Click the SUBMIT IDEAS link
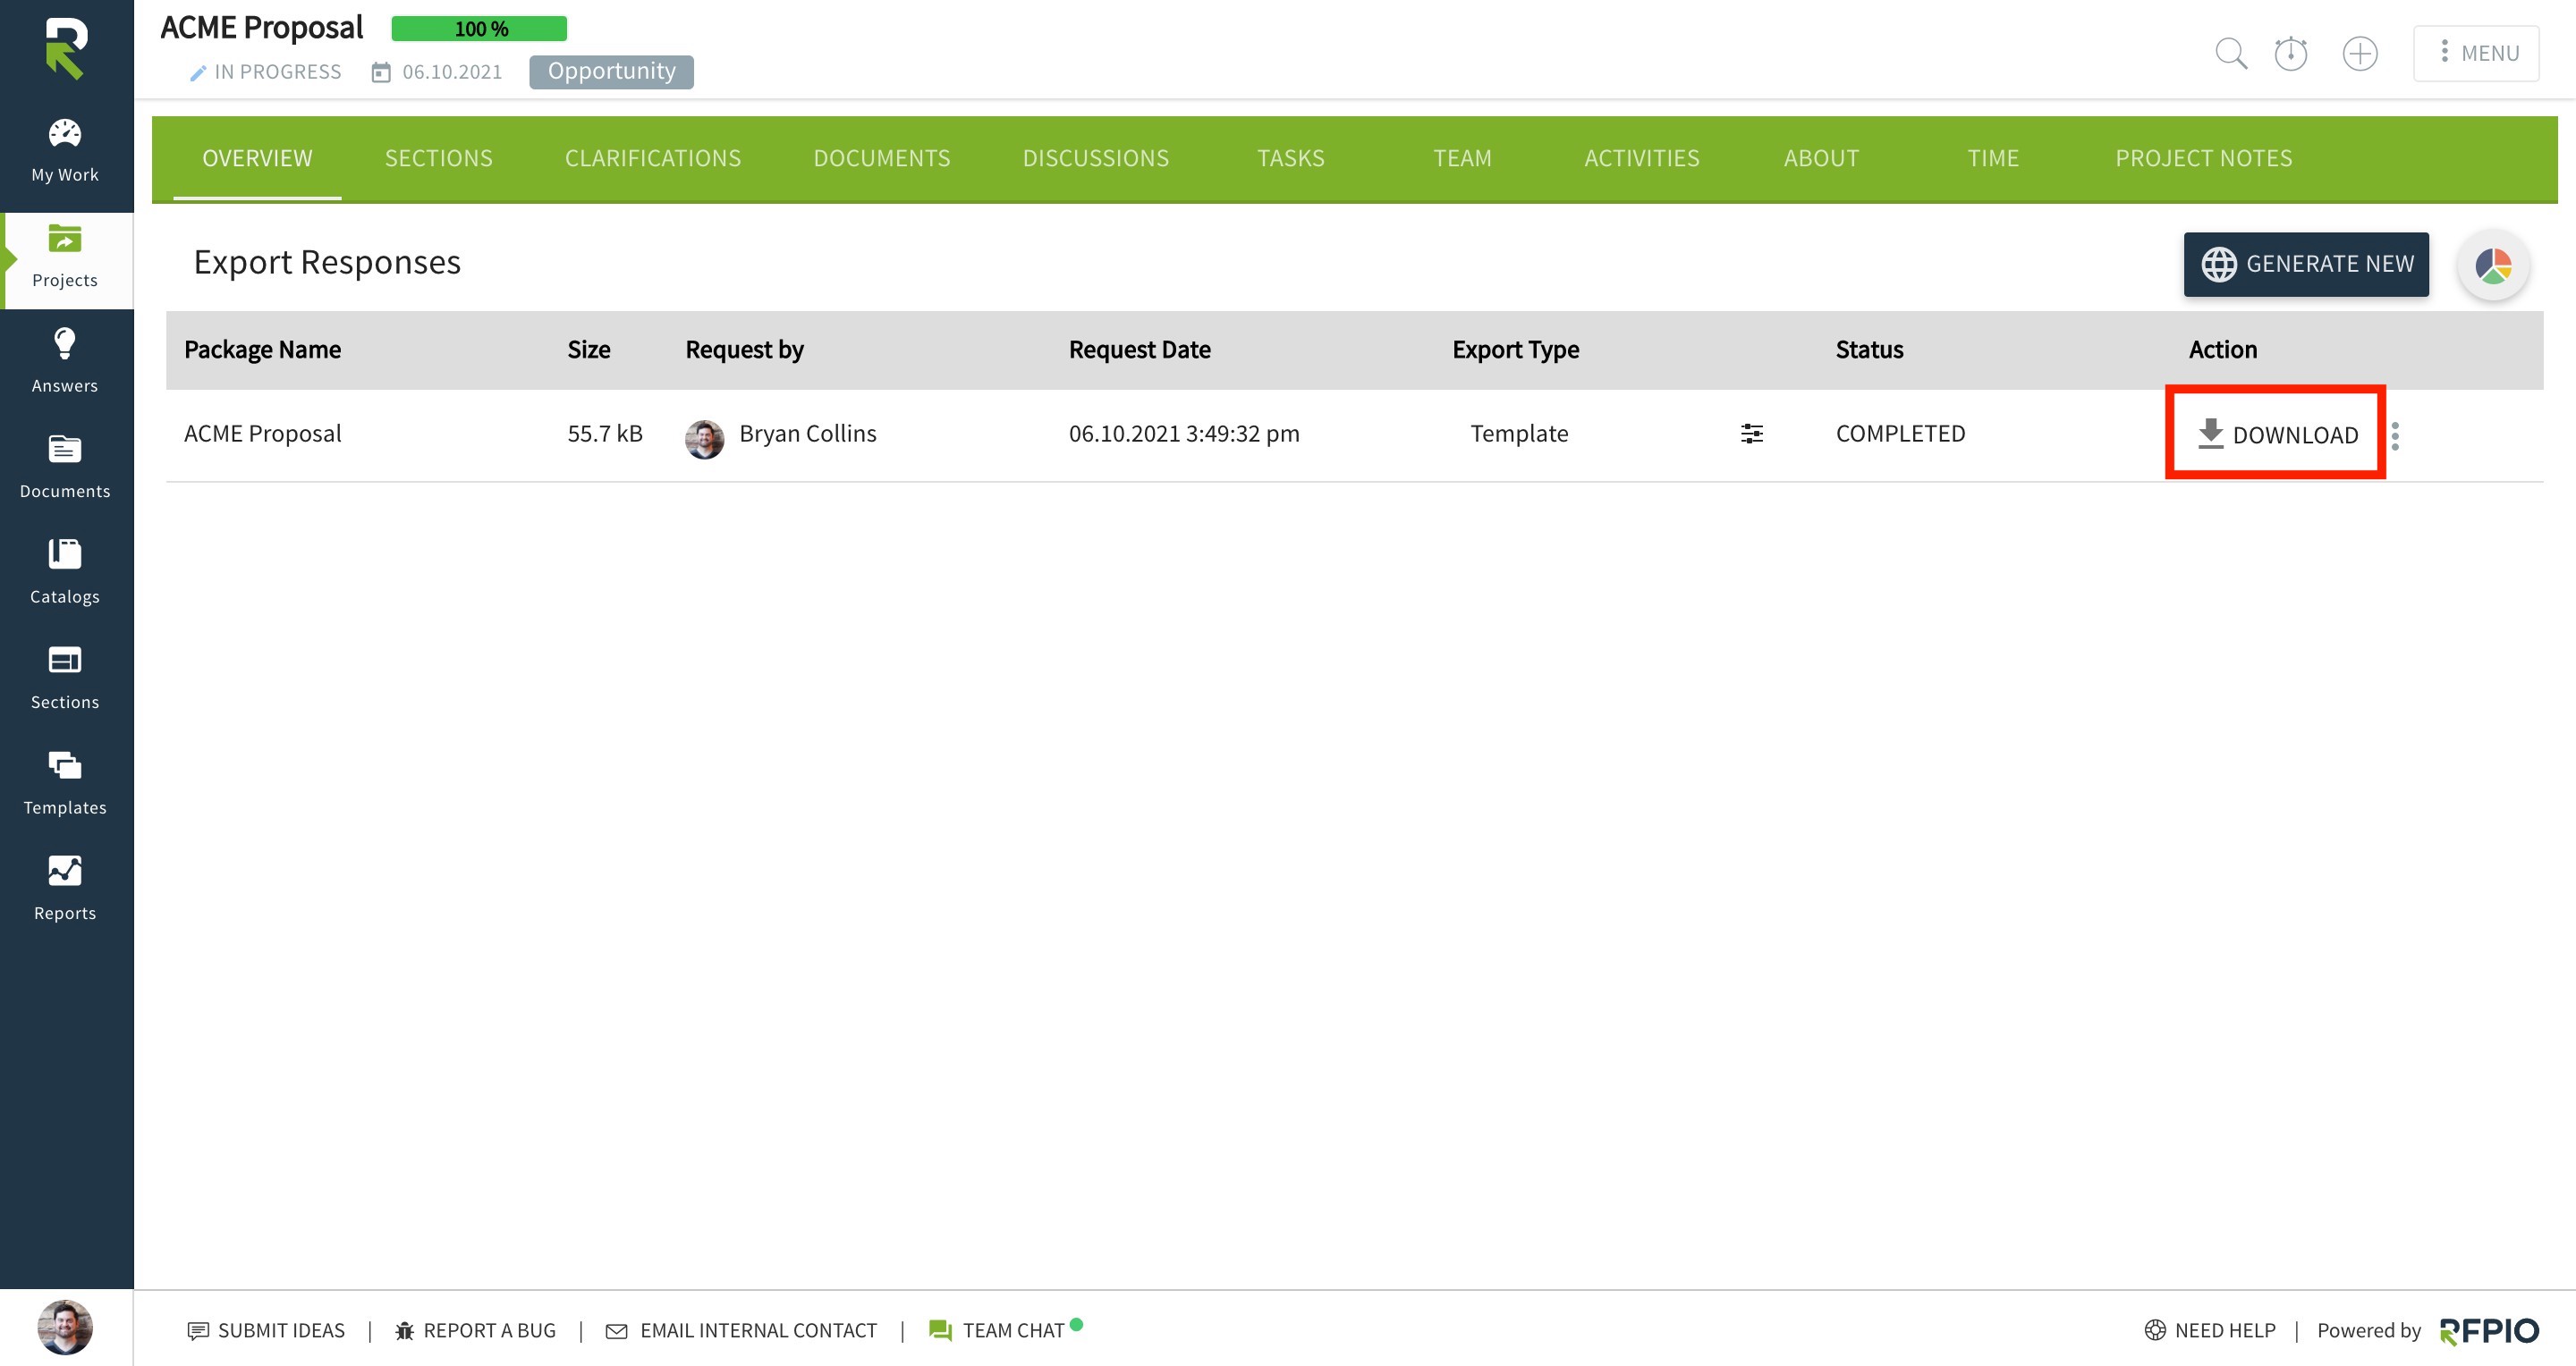This screenshot has height=1366, width=2576. 266,1330
